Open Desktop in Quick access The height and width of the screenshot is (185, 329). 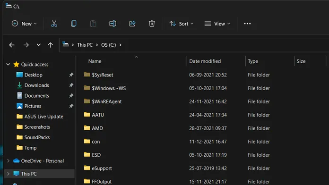(34, 75)
